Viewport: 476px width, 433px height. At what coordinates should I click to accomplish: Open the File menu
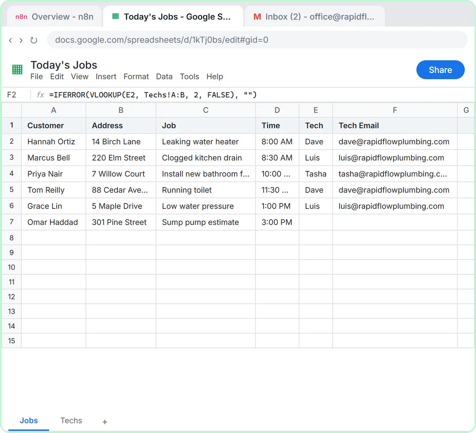36,77
